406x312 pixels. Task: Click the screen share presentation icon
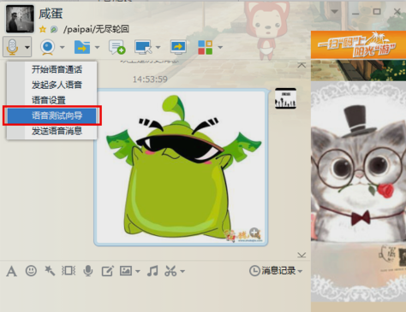pyautogui.click(x=178, y=47)
